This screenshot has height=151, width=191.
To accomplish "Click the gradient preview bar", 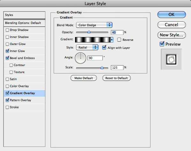I will pyautogui.click(x=93, y=40).
